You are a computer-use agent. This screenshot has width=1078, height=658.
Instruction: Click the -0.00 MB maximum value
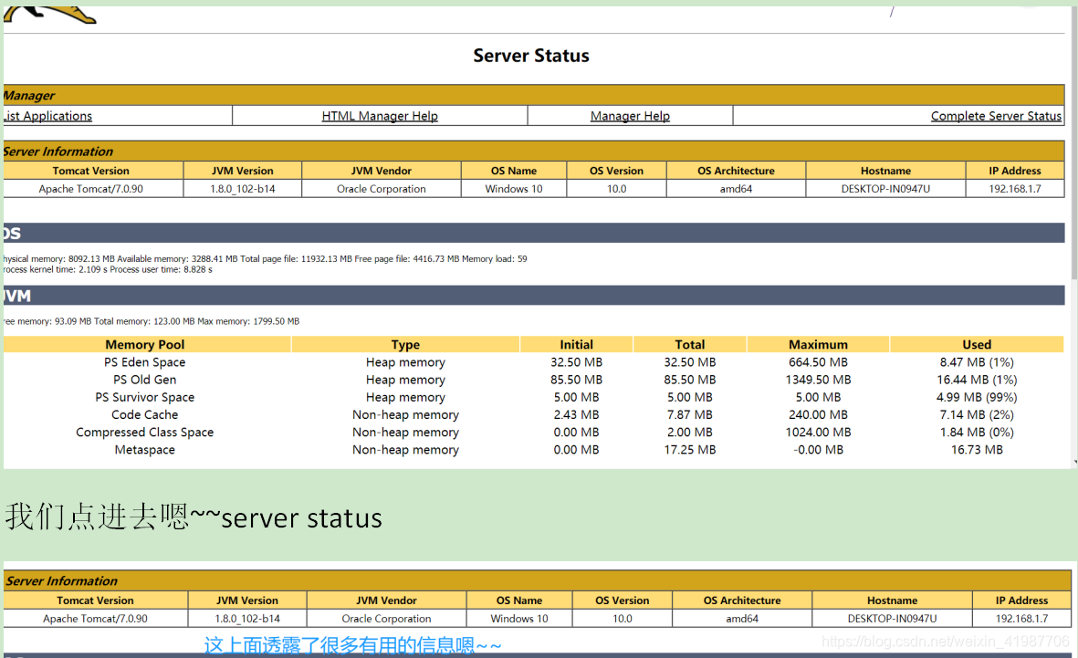[x=818, y=450]
